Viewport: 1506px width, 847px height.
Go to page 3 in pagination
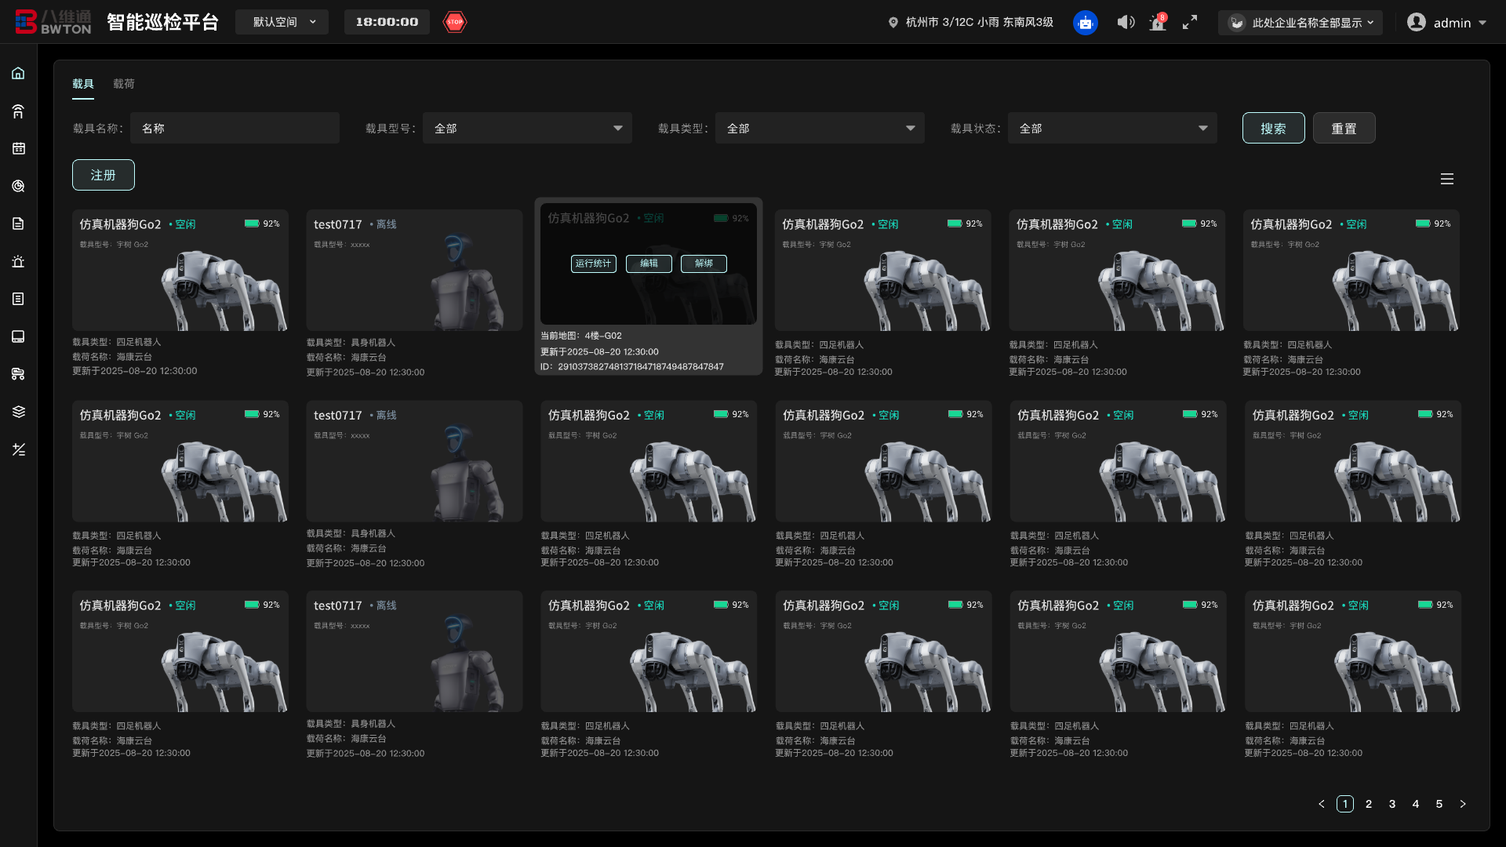coord(1392,804)
